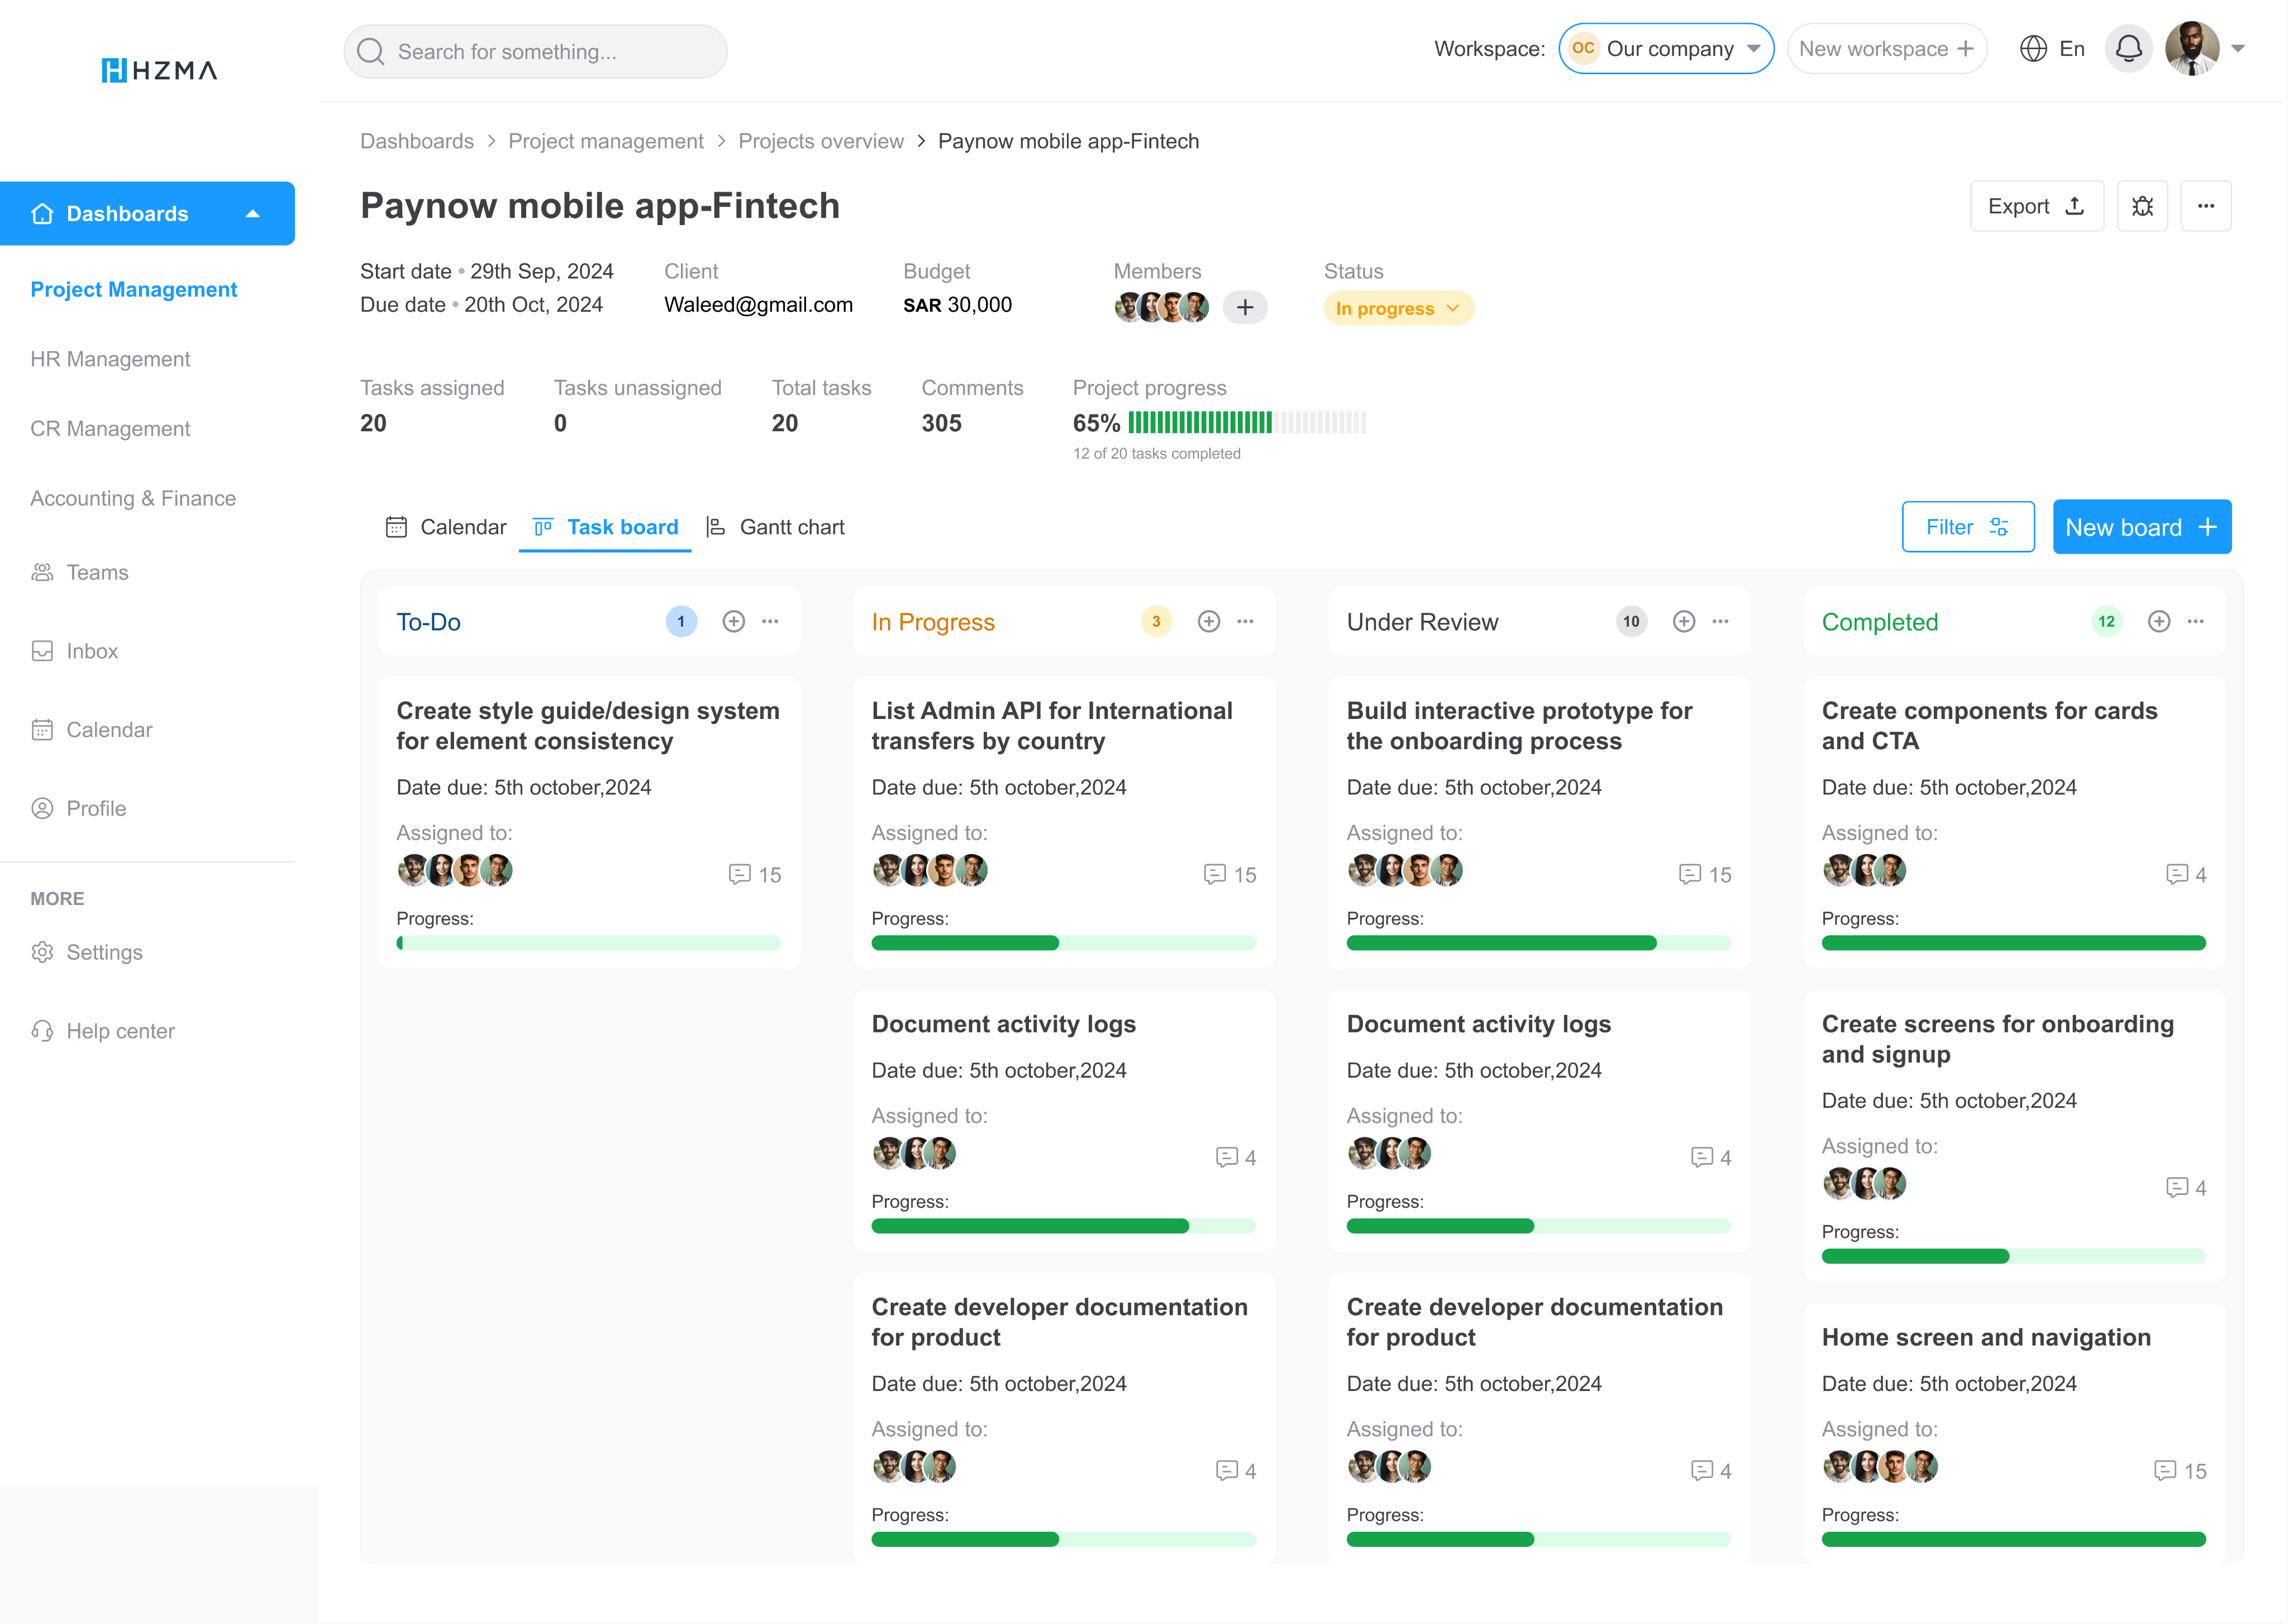Viewport: 2288px width, 1624px height.
Task: Add a card to In Progress column
Action: (x=1209, y=622)
